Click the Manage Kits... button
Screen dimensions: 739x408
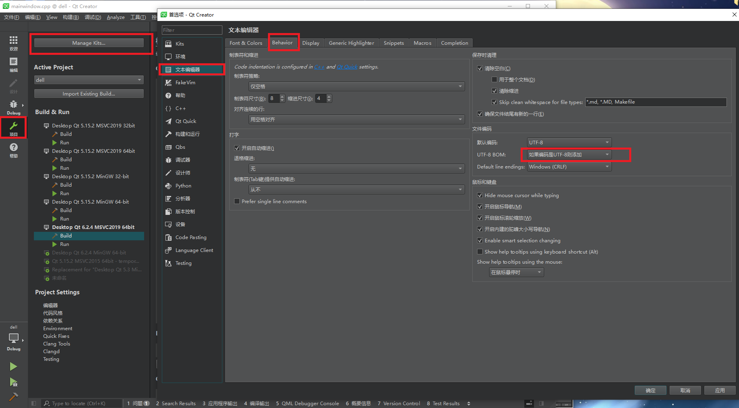(x=89, y=43)
